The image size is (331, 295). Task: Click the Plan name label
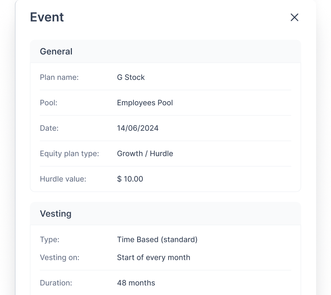coord(59,77)
